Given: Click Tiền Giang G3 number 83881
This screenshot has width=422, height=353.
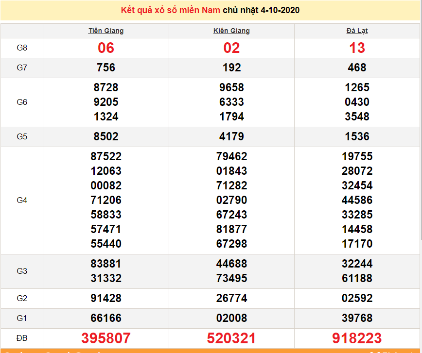Looking at the screenshot, I should [x=106, y=264].
